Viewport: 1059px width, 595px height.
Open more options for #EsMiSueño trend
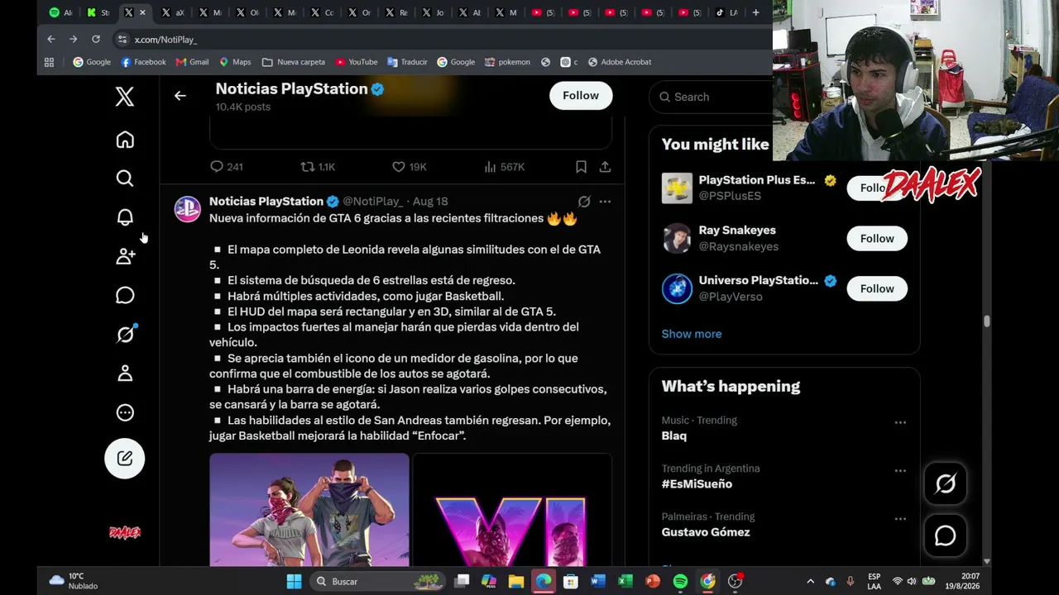[x=900, y=470]
